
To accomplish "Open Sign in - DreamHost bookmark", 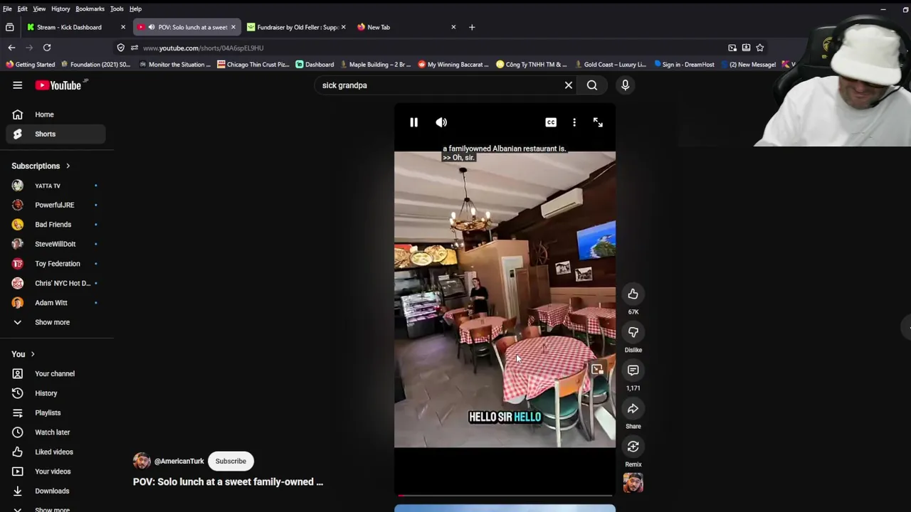I will (x=684, y=65).
